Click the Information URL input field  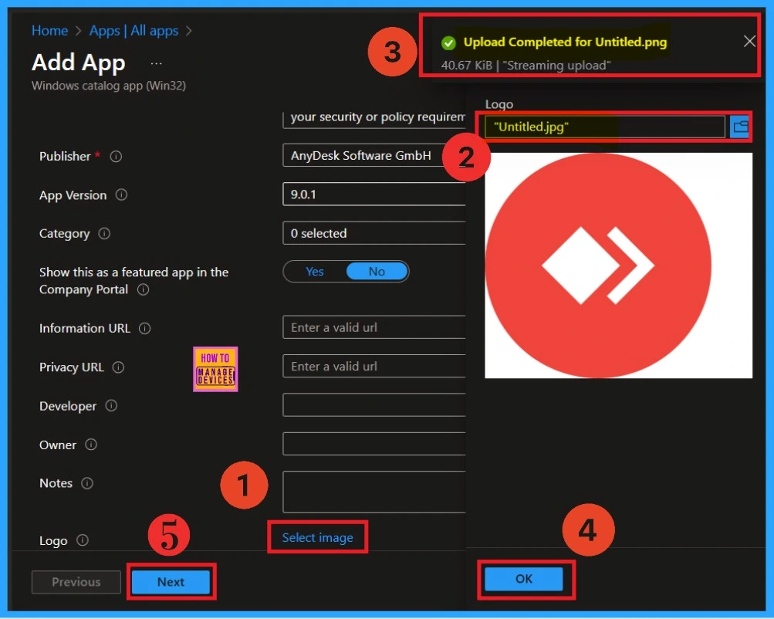click(374, 328)
